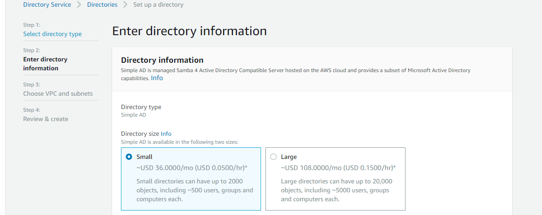
Task: Click the chevron after Directories breadcrumb
Action: coord(125,5)
